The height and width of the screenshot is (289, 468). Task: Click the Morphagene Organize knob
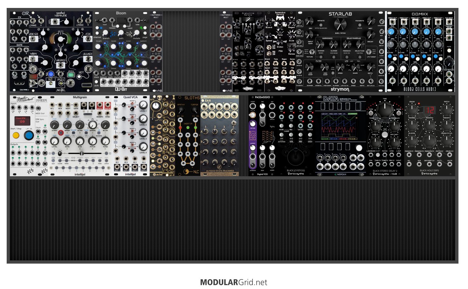tap(76, 63)
